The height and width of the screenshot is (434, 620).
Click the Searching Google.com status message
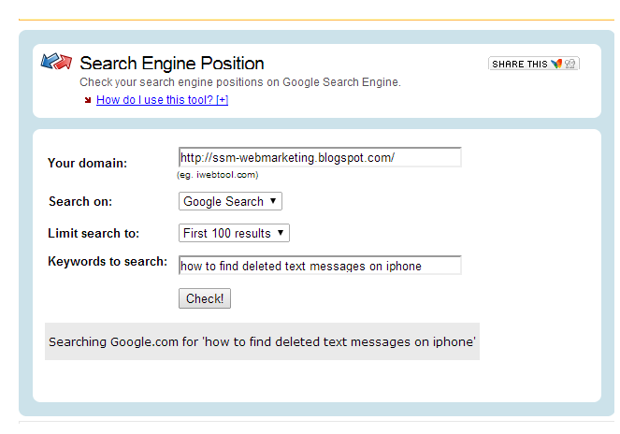(262, 341)
